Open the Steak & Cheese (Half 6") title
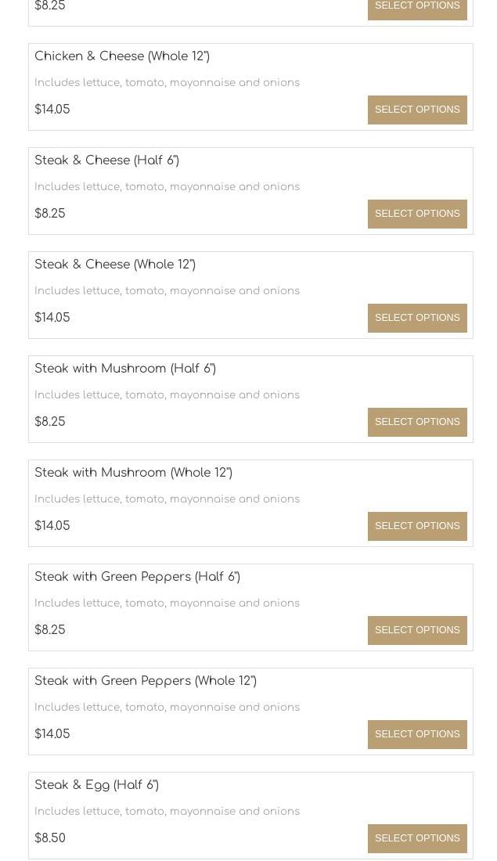497x861 pixels. click(107, 160)
